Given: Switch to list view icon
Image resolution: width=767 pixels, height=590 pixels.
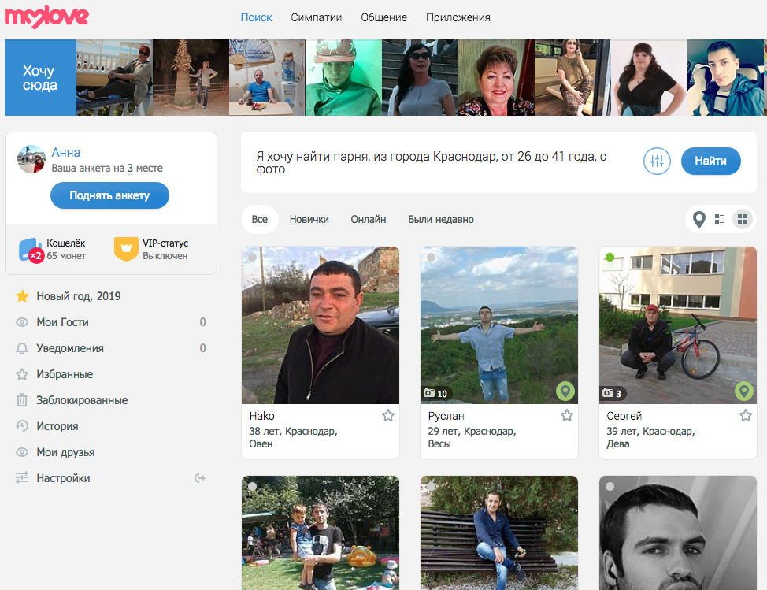Looking at the screenshot, I should [720, 219].
